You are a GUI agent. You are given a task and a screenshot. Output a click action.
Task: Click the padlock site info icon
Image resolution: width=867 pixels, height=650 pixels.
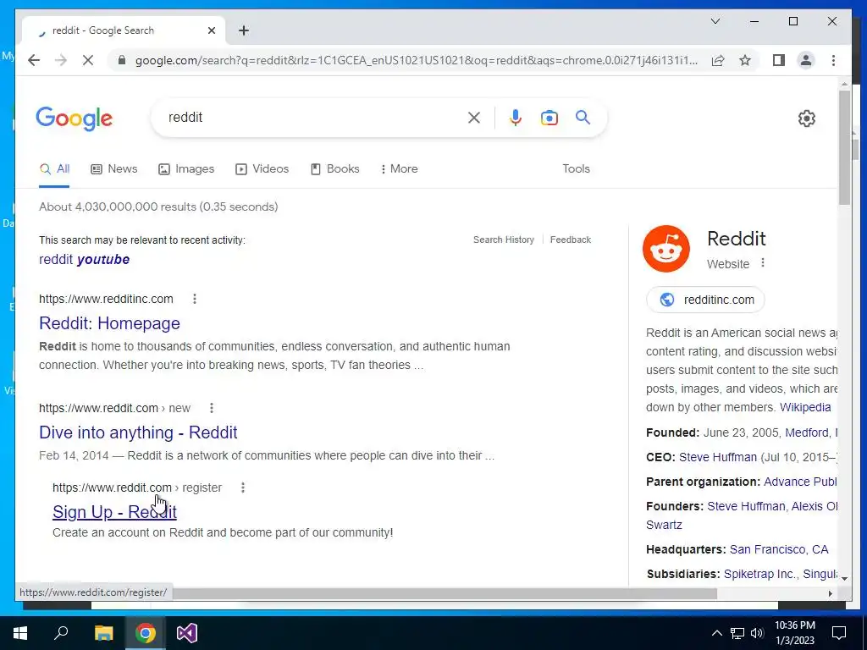122,60
